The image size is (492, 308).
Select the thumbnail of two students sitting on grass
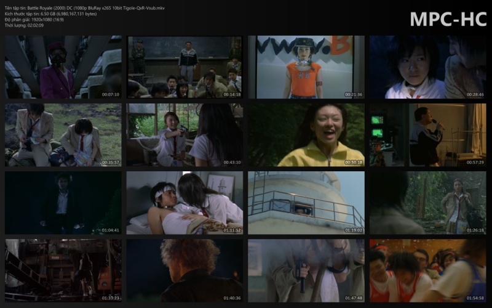pyautogui.click(x=63, y=135)
